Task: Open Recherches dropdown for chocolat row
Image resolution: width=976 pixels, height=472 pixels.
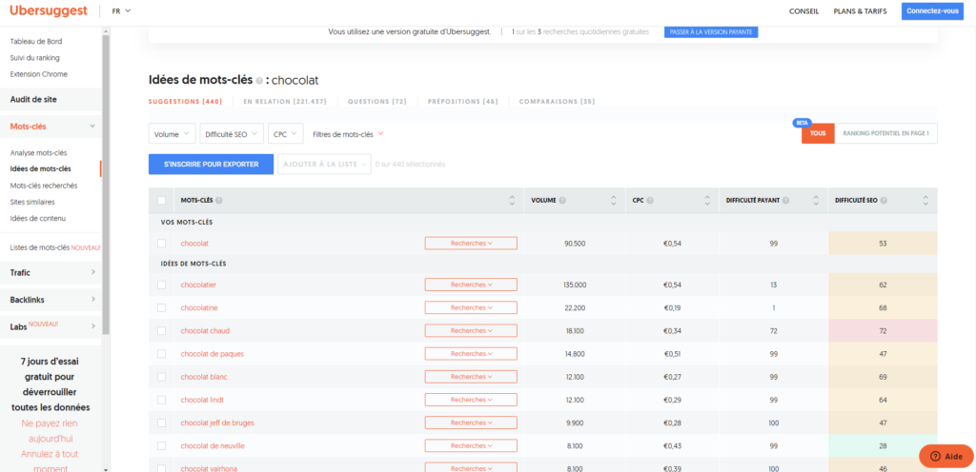Action: (x=471, y=244)
